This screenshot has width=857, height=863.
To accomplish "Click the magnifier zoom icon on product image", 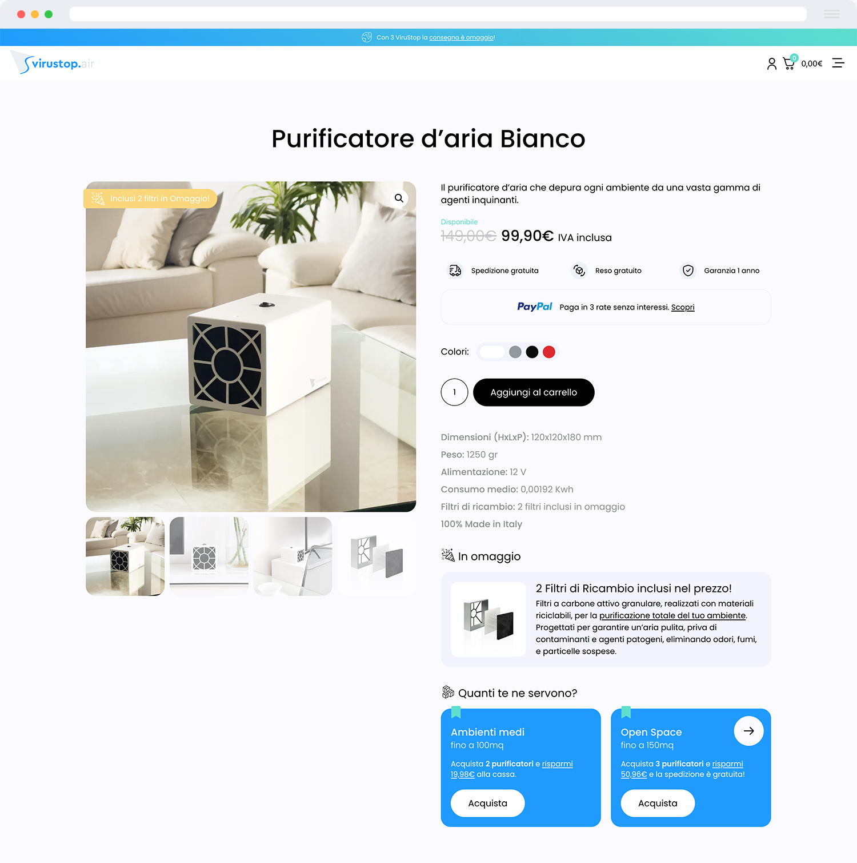I will click(399, 198).
